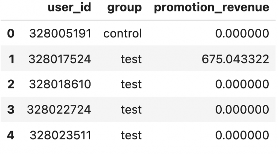Click user id 328018610
The image size is (278, 154).
[60, 84]
